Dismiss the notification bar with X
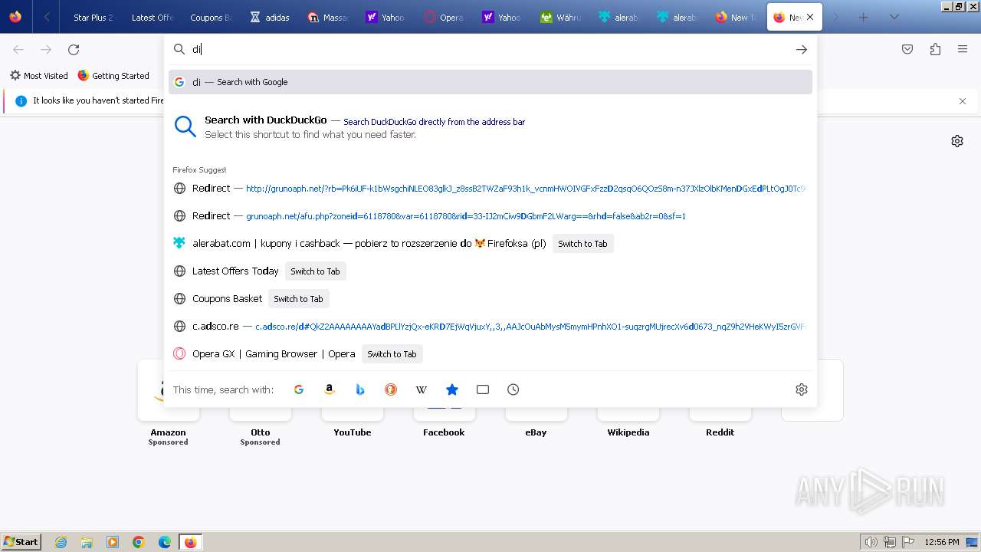This screenshot has height=552, width=981. pos(963,100)
